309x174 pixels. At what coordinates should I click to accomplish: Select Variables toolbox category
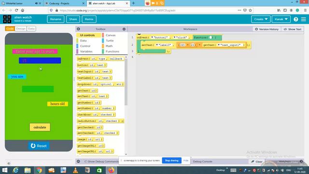pyautogui.click(x=89, y=52)
